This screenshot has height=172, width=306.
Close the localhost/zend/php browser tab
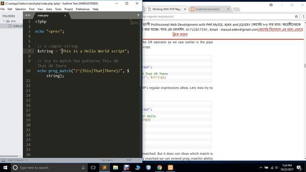click(x=228, y=9)
